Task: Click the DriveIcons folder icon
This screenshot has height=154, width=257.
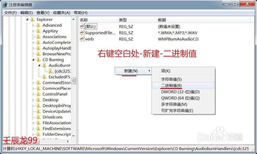Action: pyautogui.click(x=39, y=117)
